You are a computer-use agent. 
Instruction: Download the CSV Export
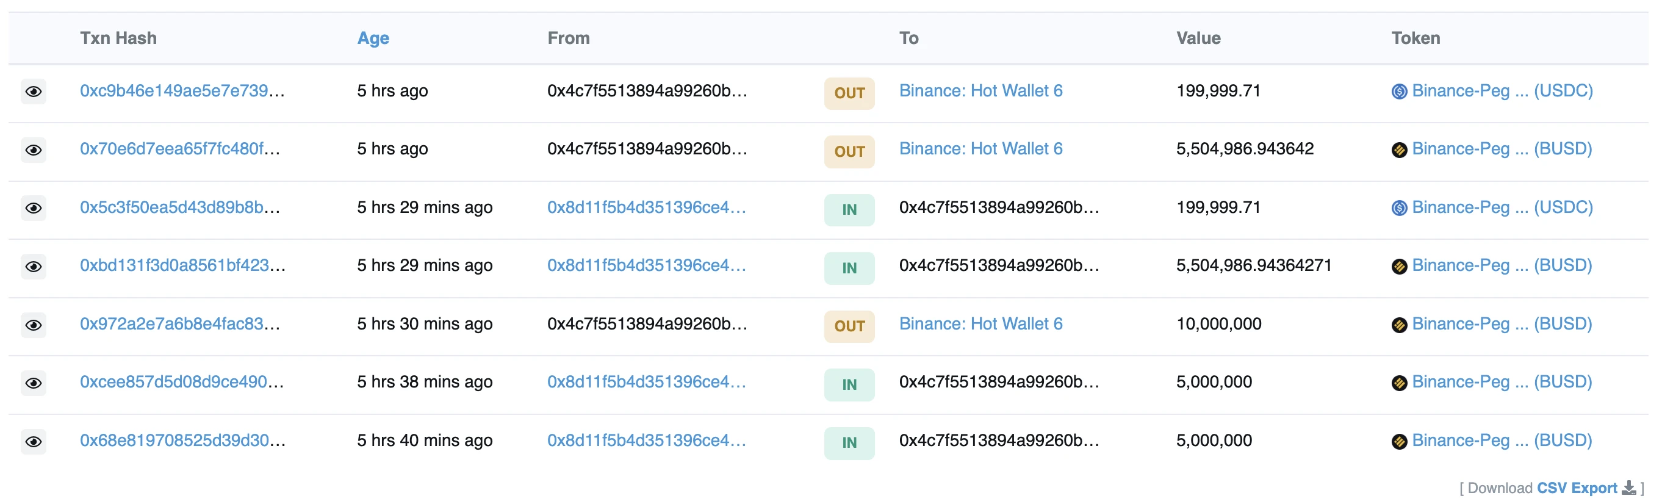tap(1577, 488)
